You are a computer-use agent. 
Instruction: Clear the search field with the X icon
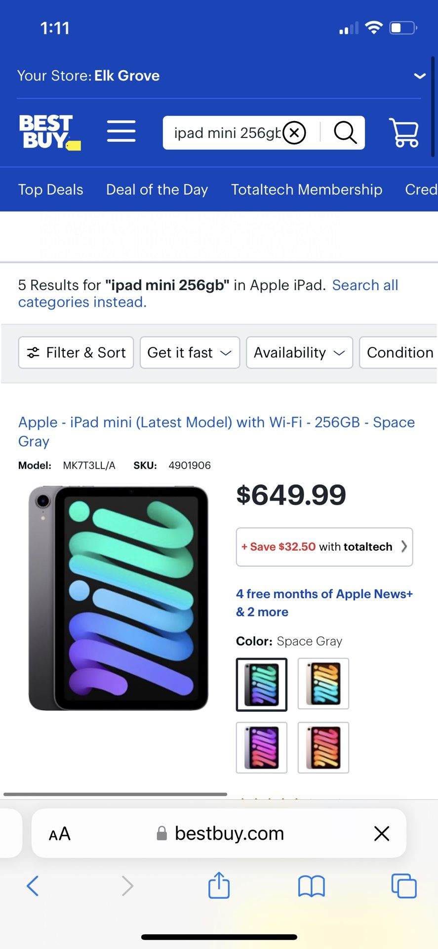pos(294,132)
